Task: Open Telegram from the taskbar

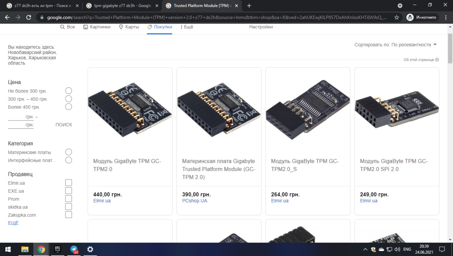Action: click(x=74, y=249)
